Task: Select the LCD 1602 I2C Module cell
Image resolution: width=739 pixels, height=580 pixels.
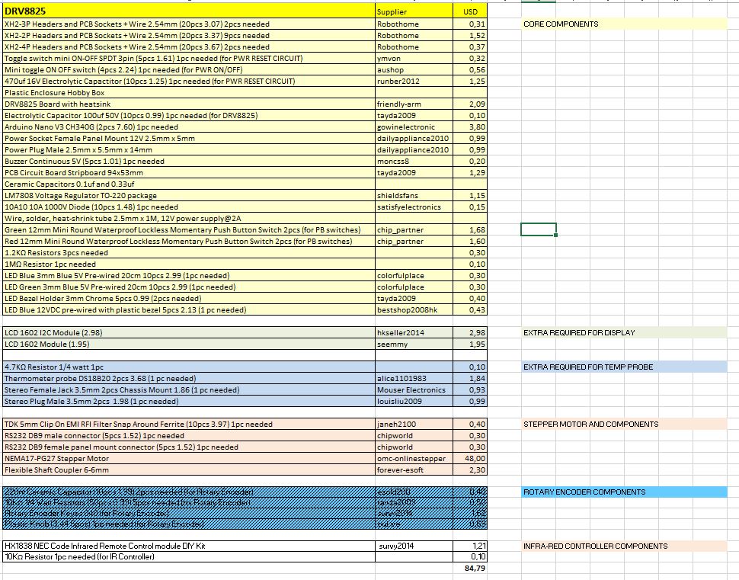Action: (x=189, y=333)
